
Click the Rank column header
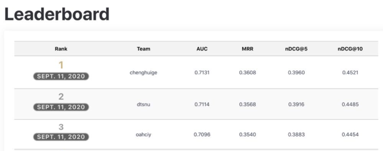(x=61, y=49)
